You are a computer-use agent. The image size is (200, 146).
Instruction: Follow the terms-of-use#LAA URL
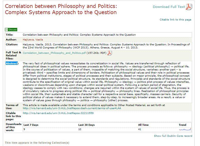pos(72,108)
